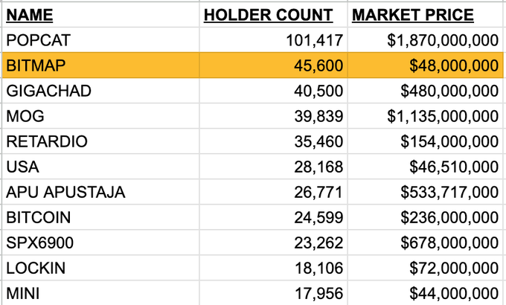Click the $533,717,000 market price cell

point(449,192)
